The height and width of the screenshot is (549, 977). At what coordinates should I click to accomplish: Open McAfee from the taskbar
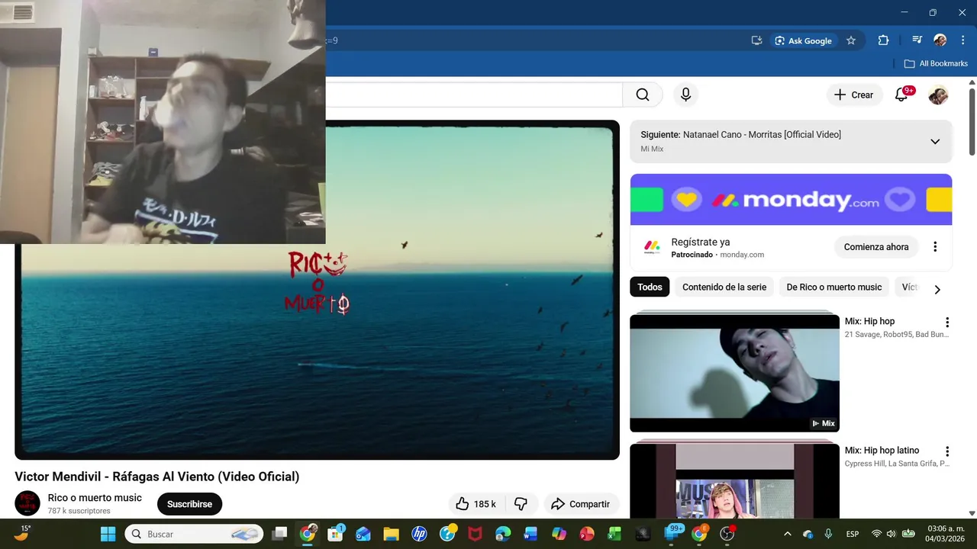click(475, 534)
